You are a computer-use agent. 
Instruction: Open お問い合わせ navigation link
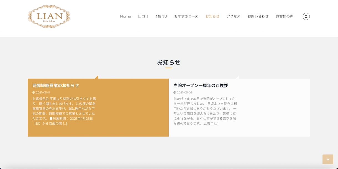point(258,16)
